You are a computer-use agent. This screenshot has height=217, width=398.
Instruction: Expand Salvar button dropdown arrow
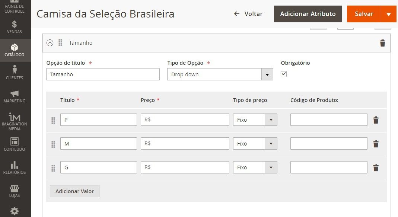coord(389,14)
